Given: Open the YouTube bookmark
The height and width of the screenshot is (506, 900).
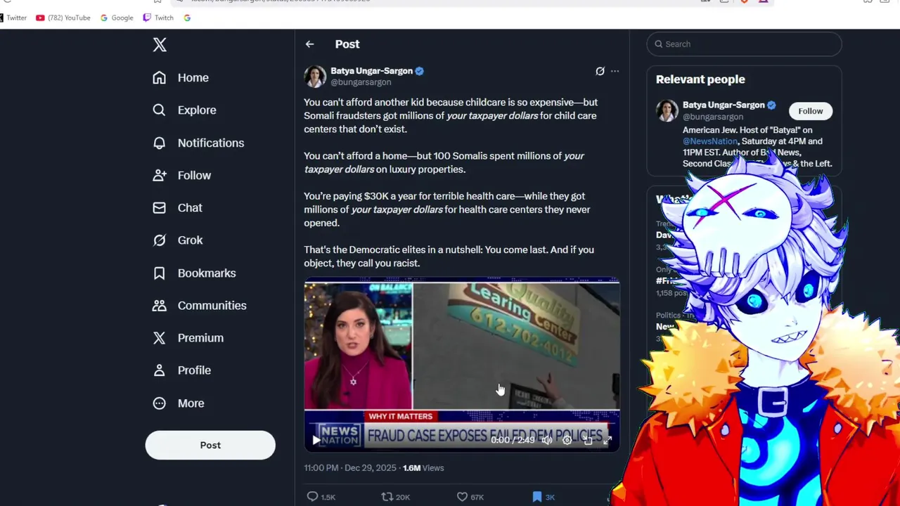Looking at the screenshot, I should tap(63, 18).
